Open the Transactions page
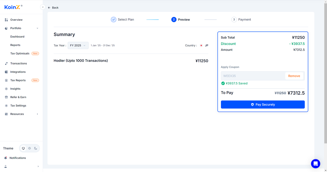327x172 pixels. click(18, 63)
